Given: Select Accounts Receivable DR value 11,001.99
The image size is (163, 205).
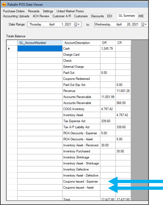Looking at the screenshot, I should (x=108, y=97).
